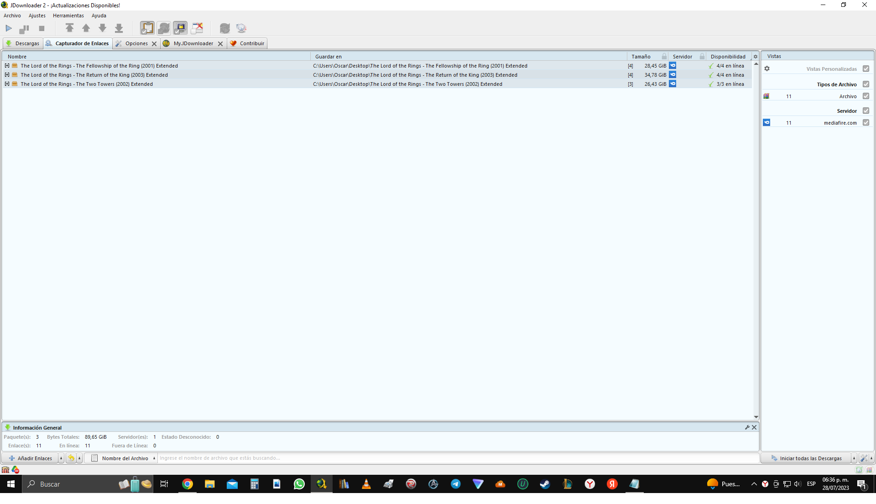Open the Ayuda menu

coord(99,16)
